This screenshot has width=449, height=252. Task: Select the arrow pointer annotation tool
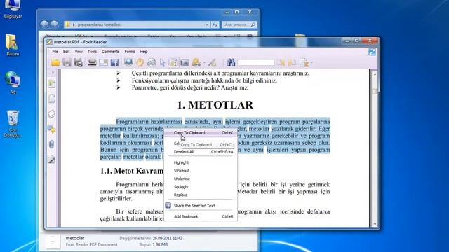(162, 62)
